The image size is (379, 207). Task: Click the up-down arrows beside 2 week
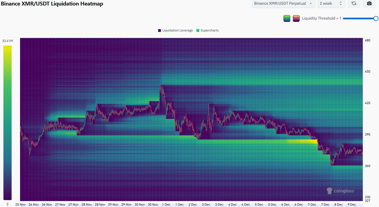coord(340,4)
